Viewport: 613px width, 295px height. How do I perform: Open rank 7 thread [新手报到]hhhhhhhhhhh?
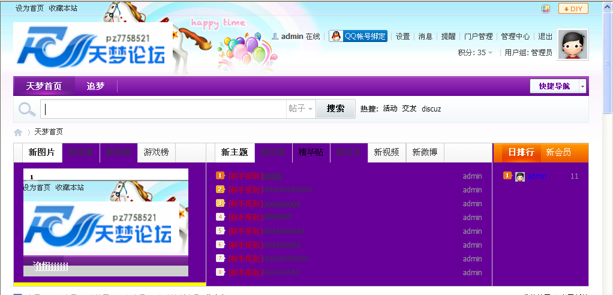pyautogui.click(x=268, y=258)
